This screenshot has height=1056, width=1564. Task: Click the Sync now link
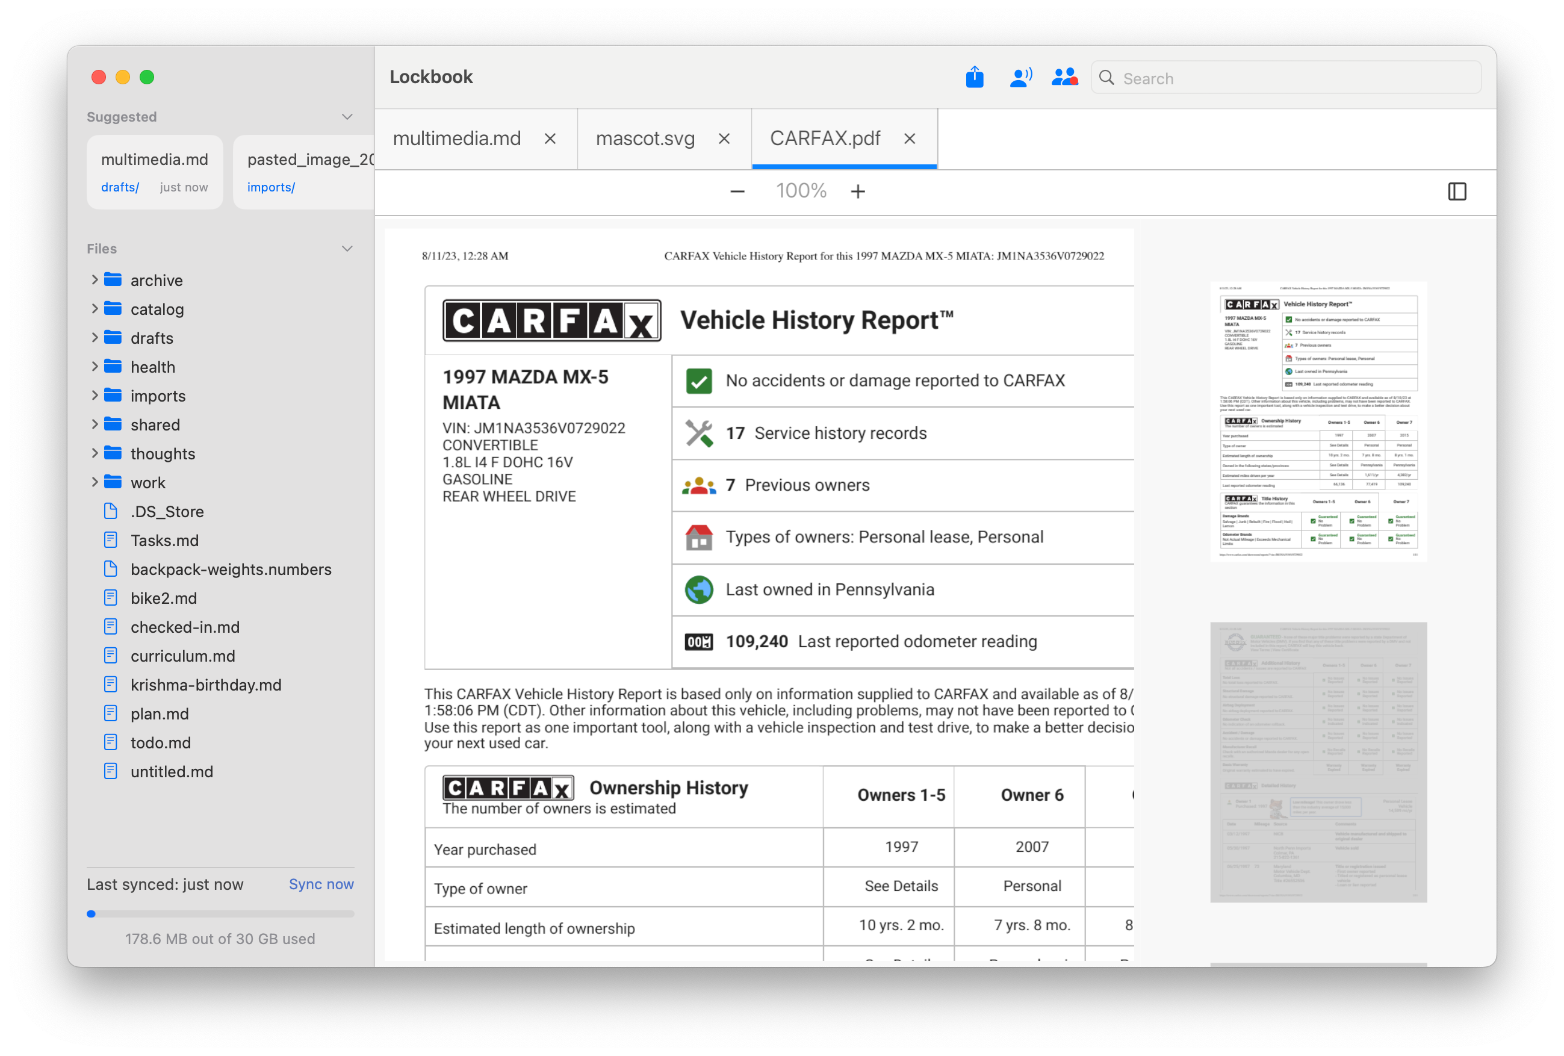[x=321, y=884]
